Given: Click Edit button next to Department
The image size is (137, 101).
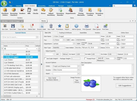Looking at the screenshot, I should (x=78, y=44).
